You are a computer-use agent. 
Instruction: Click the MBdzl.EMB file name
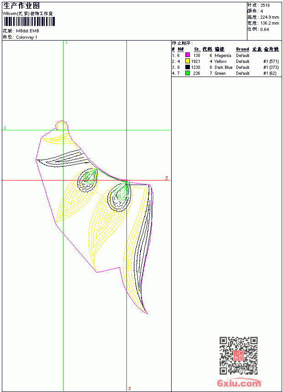point(27,31)
